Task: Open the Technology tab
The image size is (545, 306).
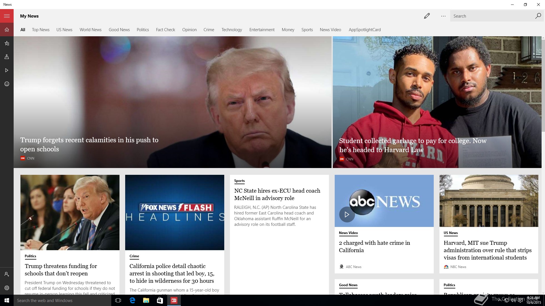Action: click(232, 30)
